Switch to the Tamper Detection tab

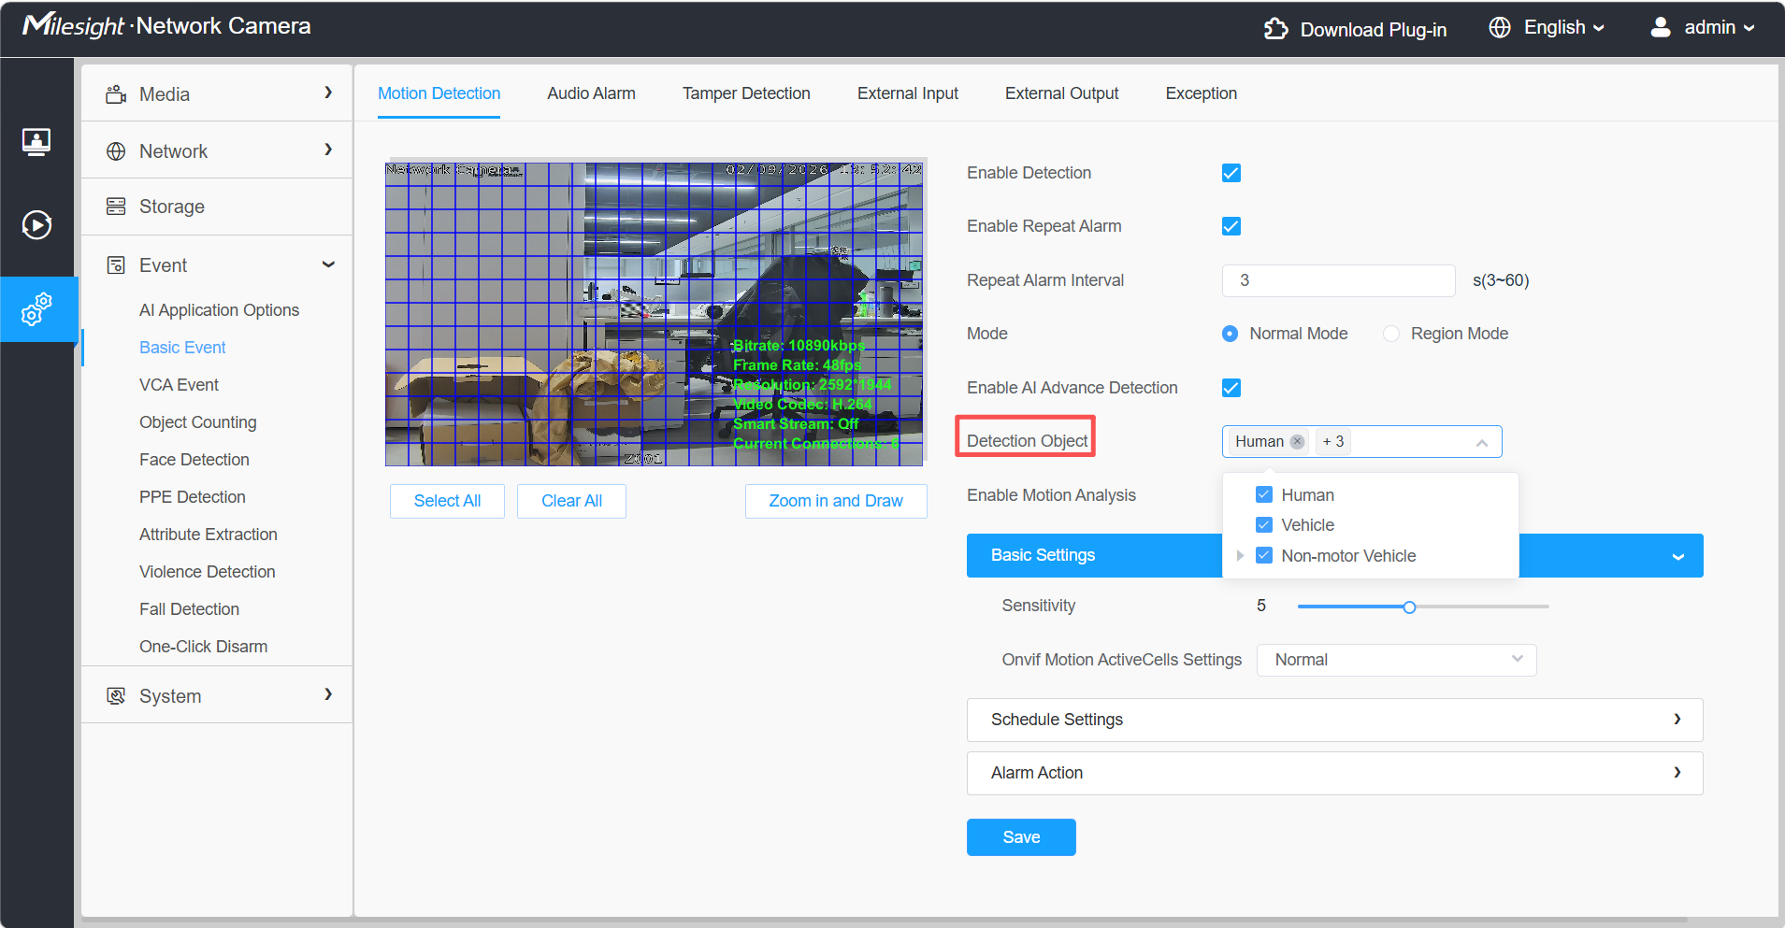pos(746,93)
